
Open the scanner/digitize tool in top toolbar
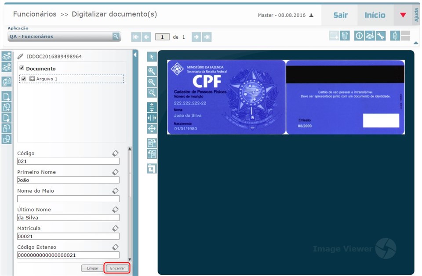[x=371, y=36]
